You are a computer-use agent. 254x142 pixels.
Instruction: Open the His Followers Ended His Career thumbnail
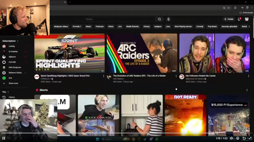click(x=214, y=53)
